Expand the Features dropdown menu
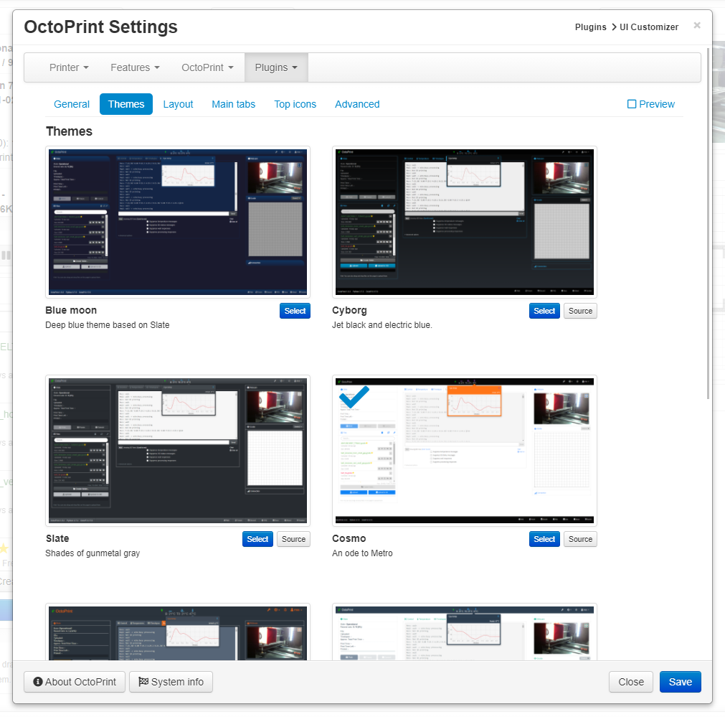Screen dimensions: 725x717 [x=135, y=67]
